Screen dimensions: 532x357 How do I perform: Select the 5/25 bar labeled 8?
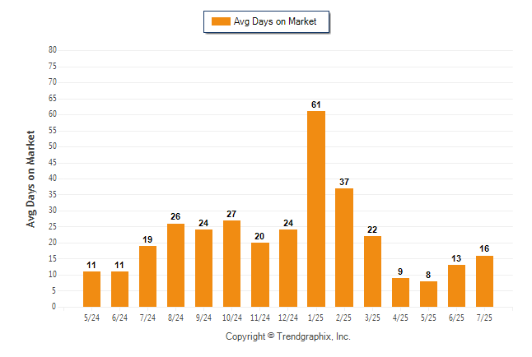point(428,294)
